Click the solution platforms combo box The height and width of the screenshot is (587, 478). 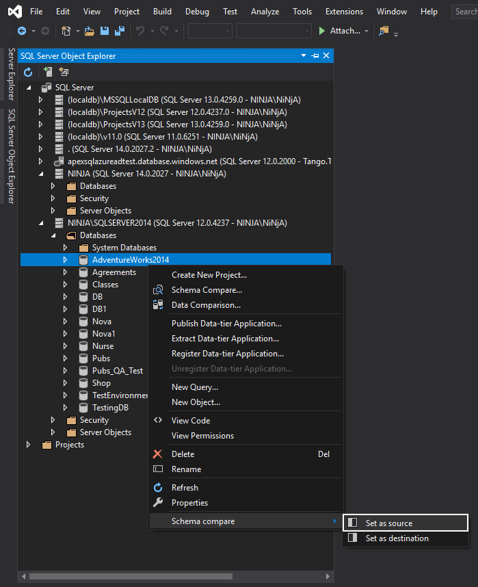click(x=274, y=31)
